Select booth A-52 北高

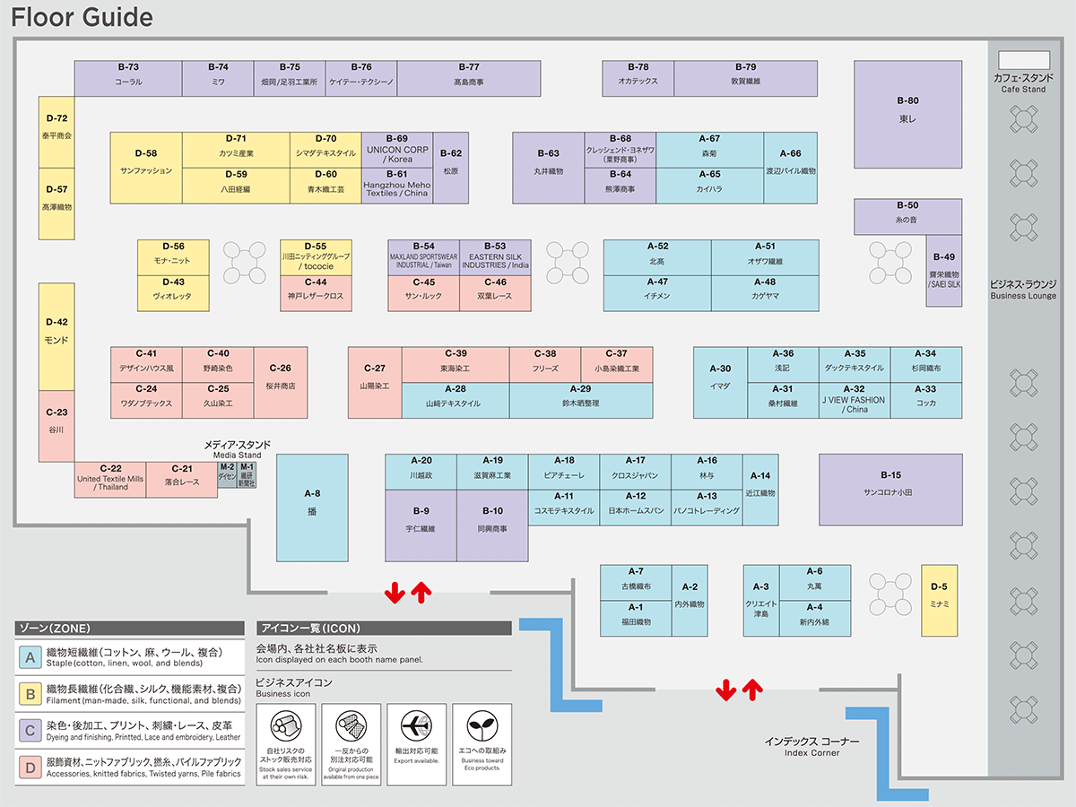(x=657, y=257)
